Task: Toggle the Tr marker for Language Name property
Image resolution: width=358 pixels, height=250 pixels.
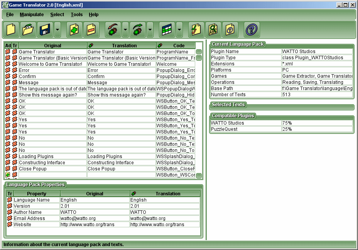Action: click(x=10, y=200)
